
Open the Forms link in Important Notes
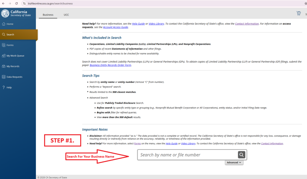click(137, 143)
